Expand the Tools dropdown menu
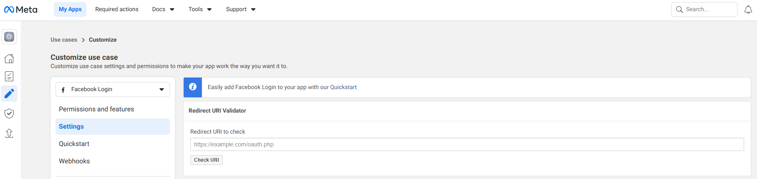The width and height of the screenshot is (757, 179). pyautogui.click(x=200, y=9)
